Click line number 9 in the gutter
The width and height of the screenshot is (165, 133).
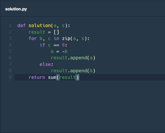pos(10,77)
